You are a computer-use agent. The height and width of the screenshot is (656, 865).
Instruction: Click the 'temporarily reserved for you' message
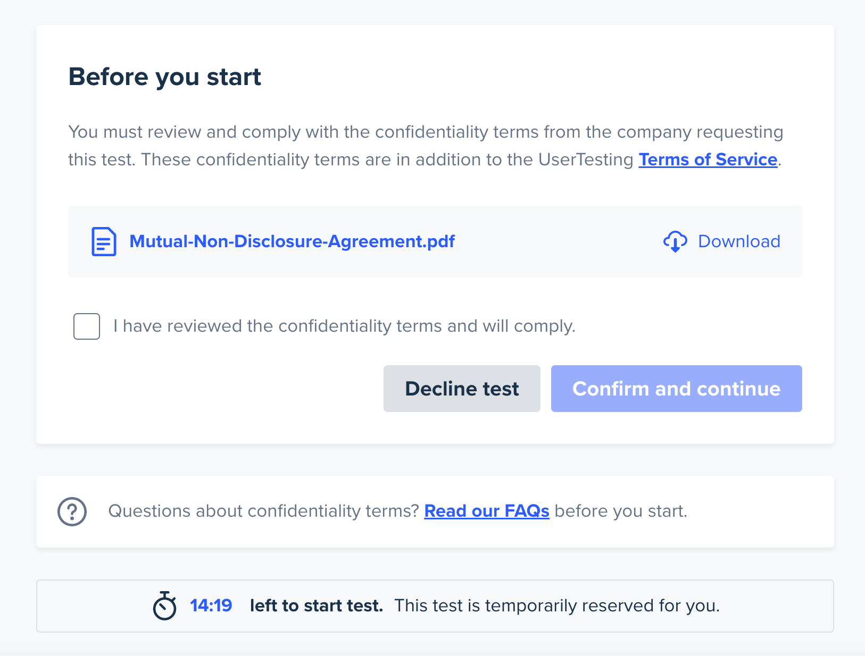(x=557, y=605)
